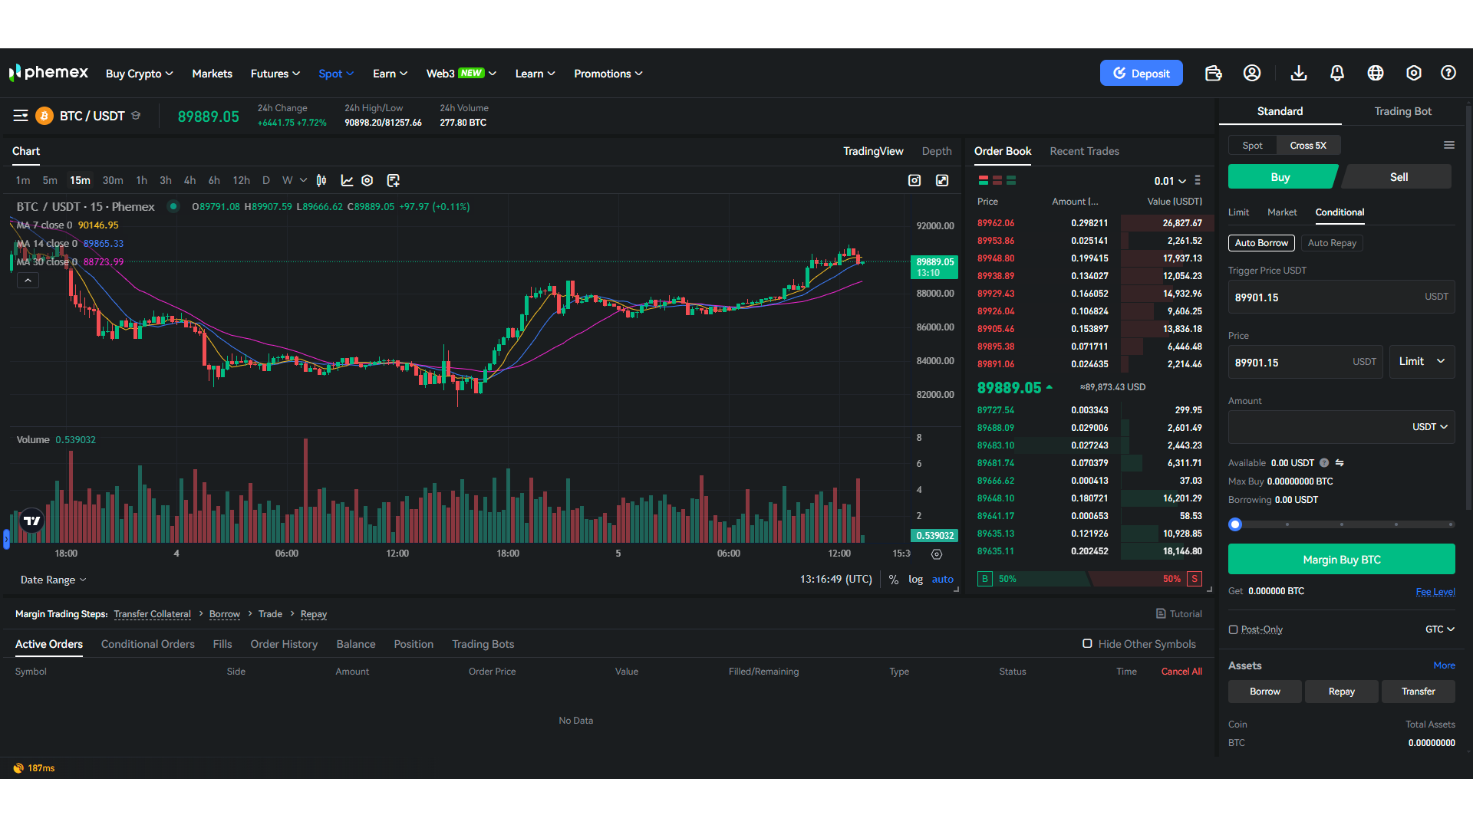Open the Limit price type dropdown
Screen dimensions: 1473x828
pos(1422,362)
